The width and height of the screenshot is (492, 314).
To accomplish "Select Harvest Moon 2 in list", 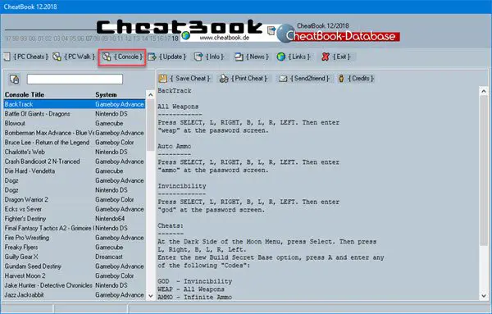I will point(75,275).
